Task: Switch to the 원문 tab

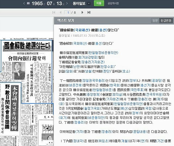Action: [155, 21]
